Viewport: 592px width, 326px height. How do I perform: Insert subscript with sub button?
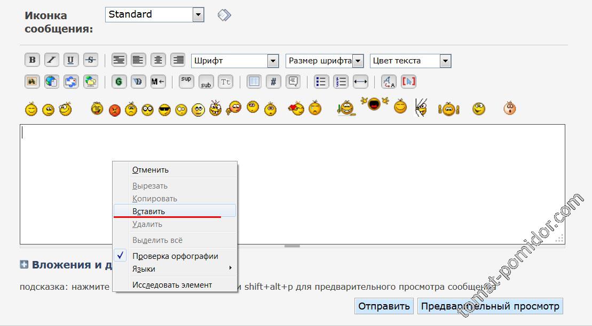coord(206,82)
